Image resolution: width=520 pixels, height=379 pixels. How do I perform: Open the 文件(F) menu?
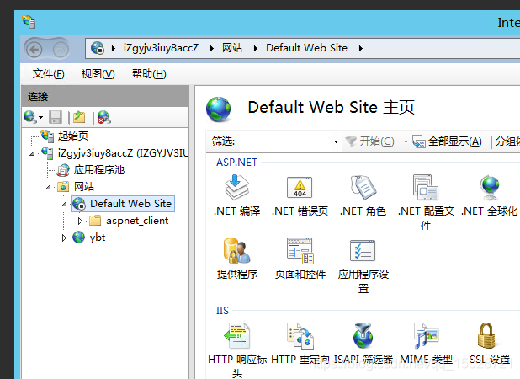49,73
